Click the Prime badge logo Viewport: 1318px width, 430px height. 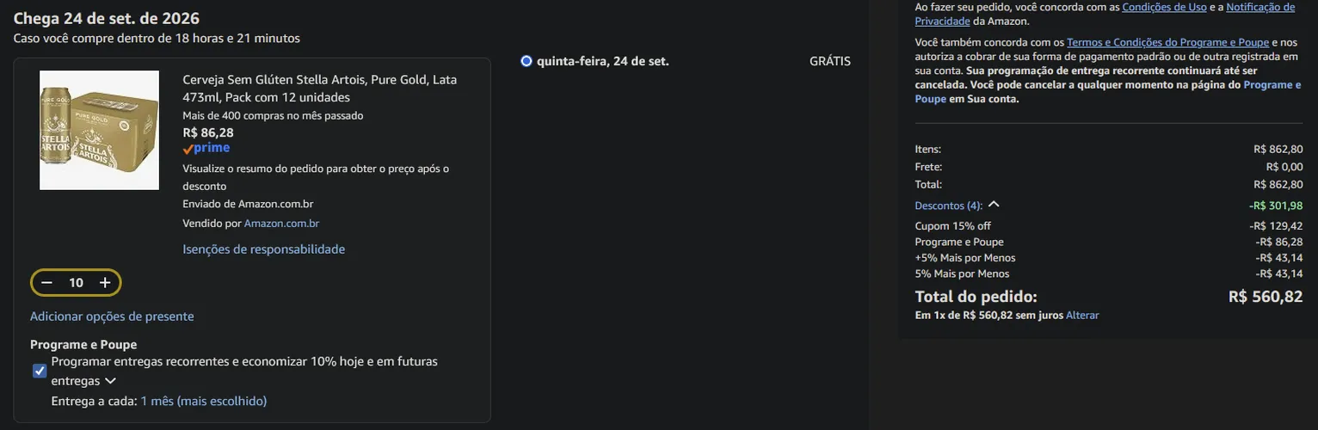point(206,148)
